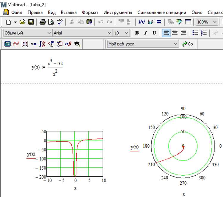Open the Файл menu
Image resolution: width=223 pixels, height=197 pixels.
coord(17,13)
